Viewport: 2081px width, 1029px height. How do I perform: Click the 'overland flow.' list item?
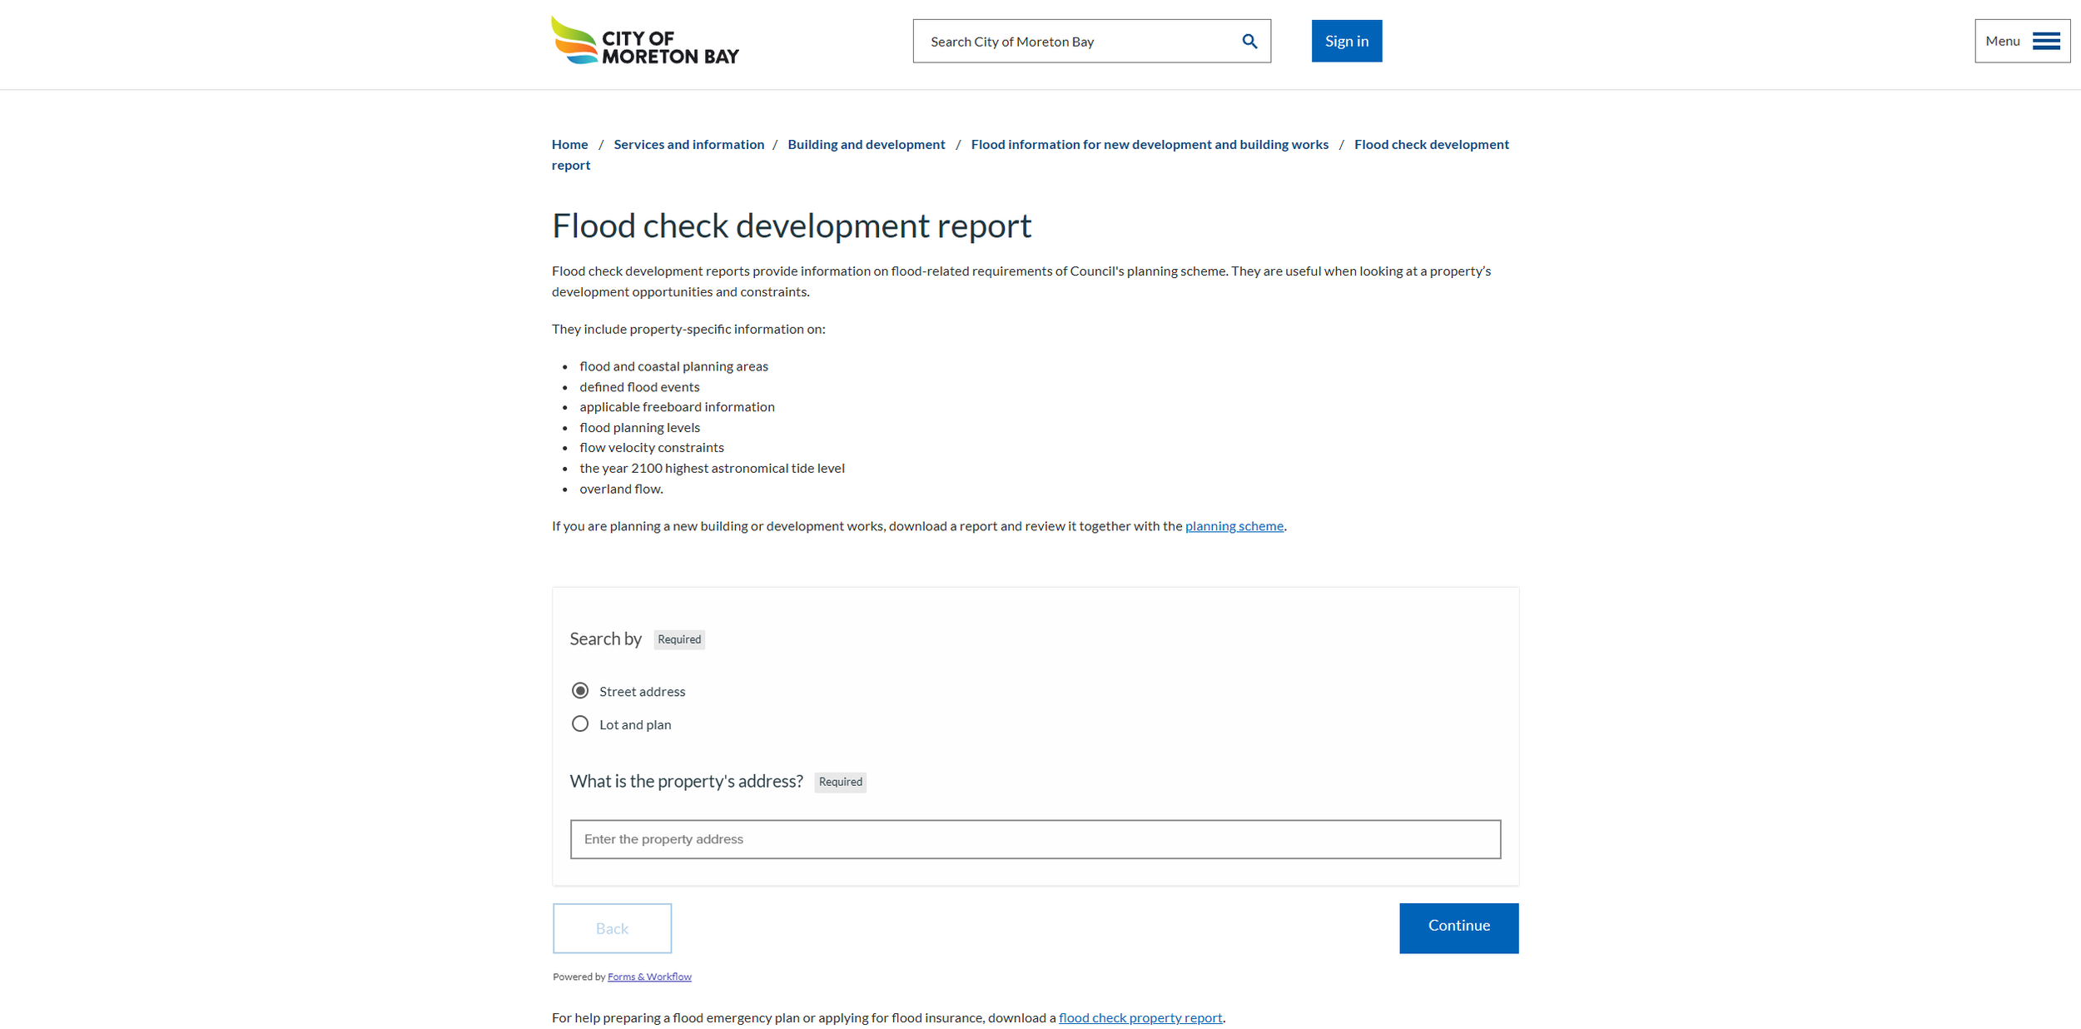(x=621, y=489)
